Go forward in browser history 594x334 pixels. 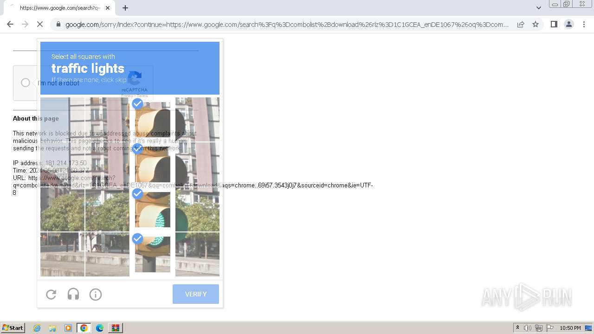coord(25,24)
